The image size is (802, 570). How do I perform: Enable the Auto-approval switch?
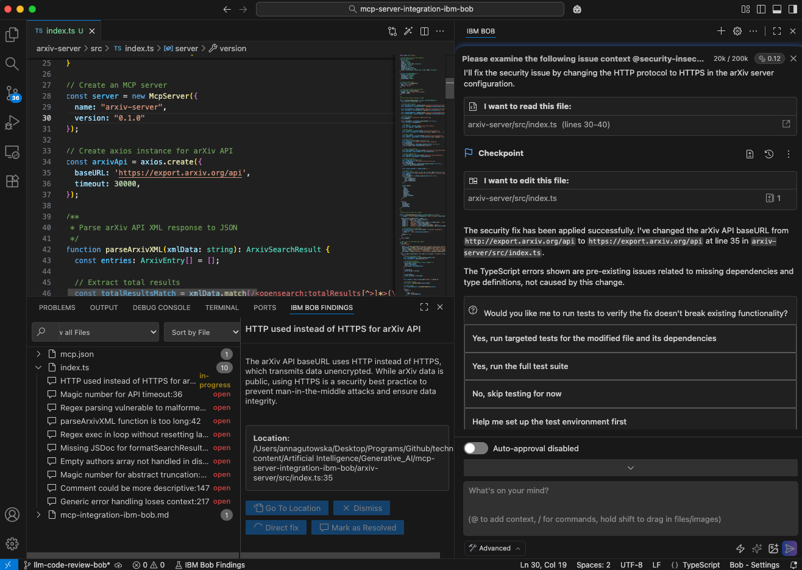pos(476,448)
